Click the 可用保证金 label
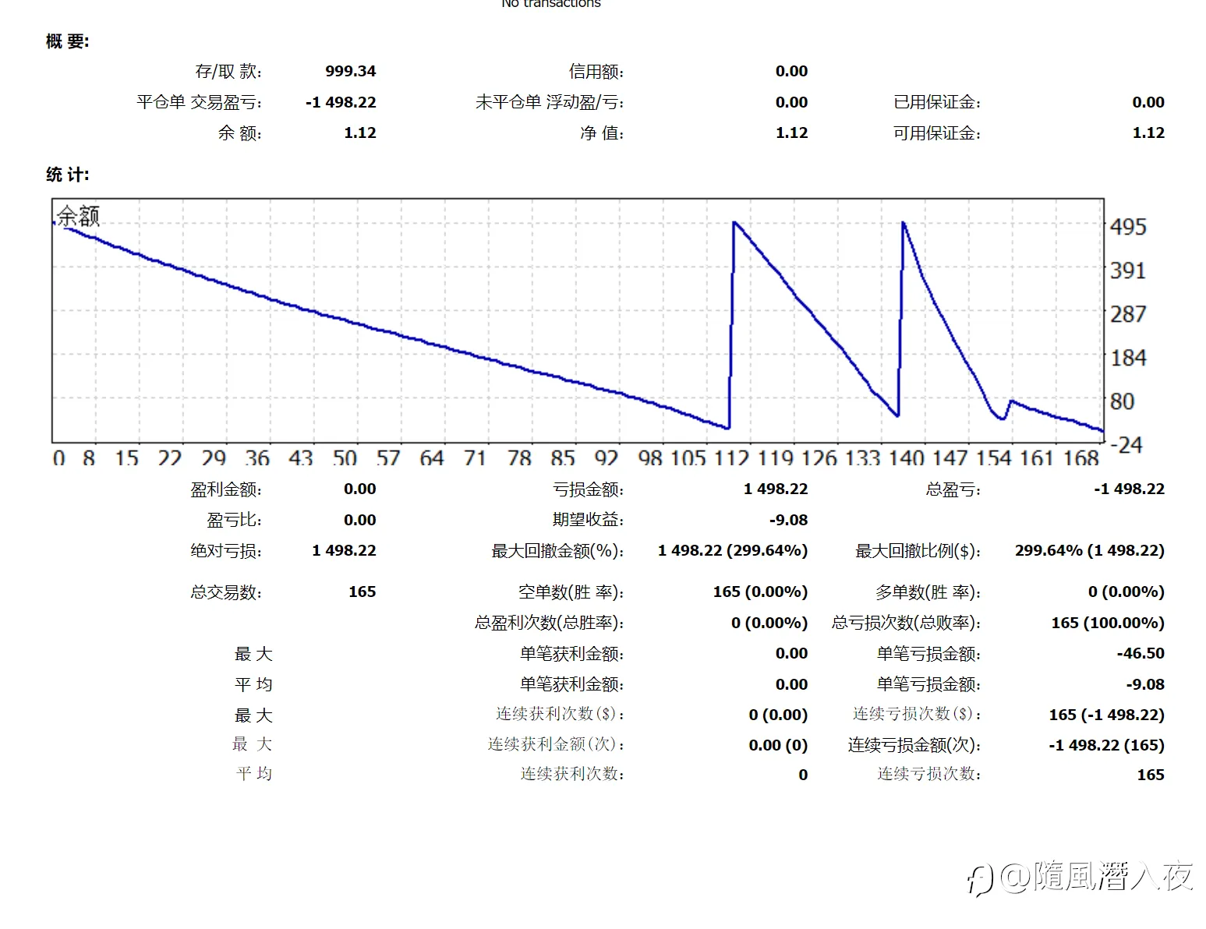1206x929 pixels. pyautogui.click(x=937, y=133)
